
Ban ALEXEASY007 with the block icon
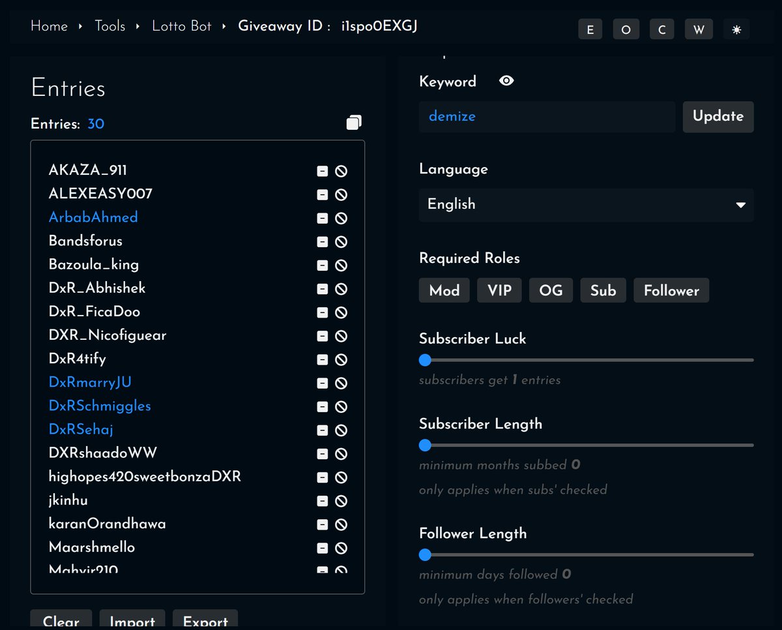[x=341, y=194]
